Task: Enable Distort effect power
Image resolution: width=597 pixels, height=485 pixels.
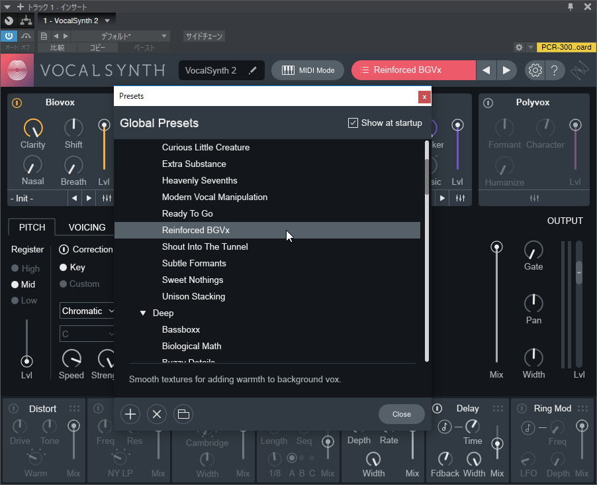Action: click(14, 408)
